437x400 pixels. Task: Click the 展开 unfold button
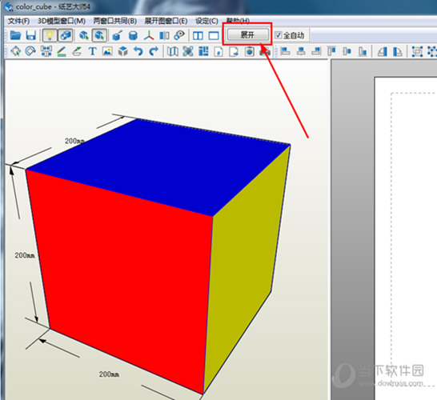coord(248,35)
